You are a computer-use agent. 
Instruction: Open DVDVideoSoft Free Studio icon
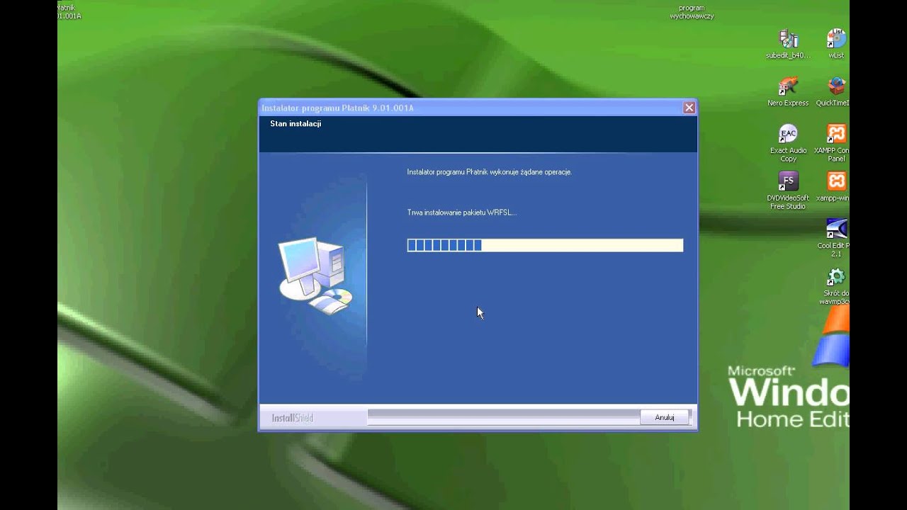(x=788, y=191)
